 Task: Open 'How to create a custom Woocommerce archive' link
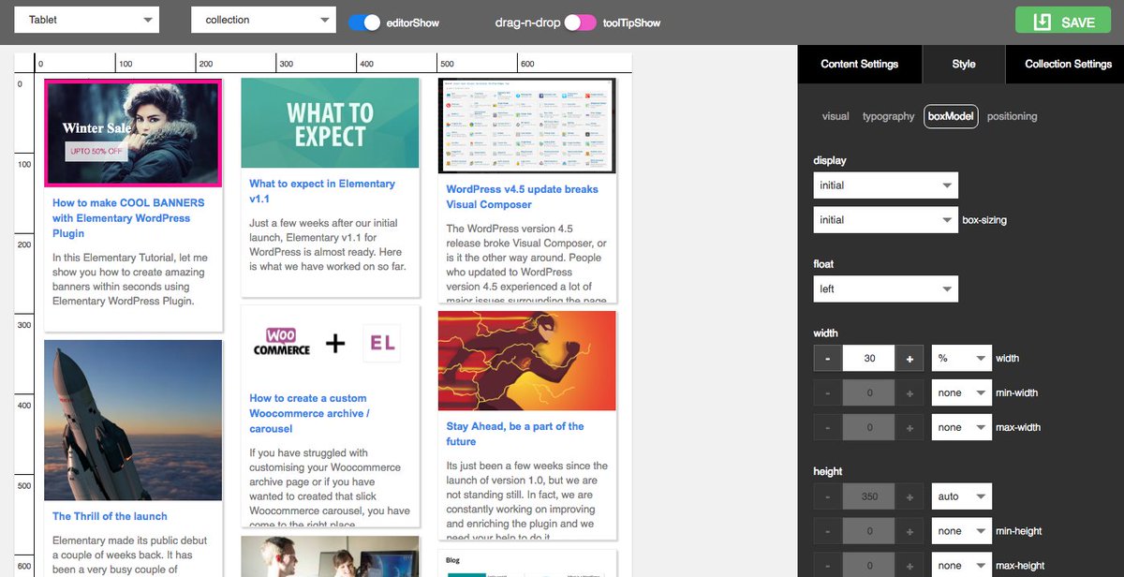click(x=309, y=413)
